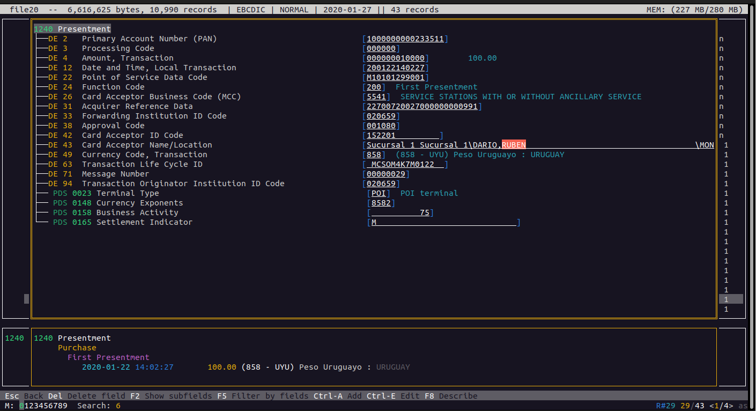Screen dimensions: 756x411
Task: Click the MCC value 5541 field
Action: coord(376,97)
